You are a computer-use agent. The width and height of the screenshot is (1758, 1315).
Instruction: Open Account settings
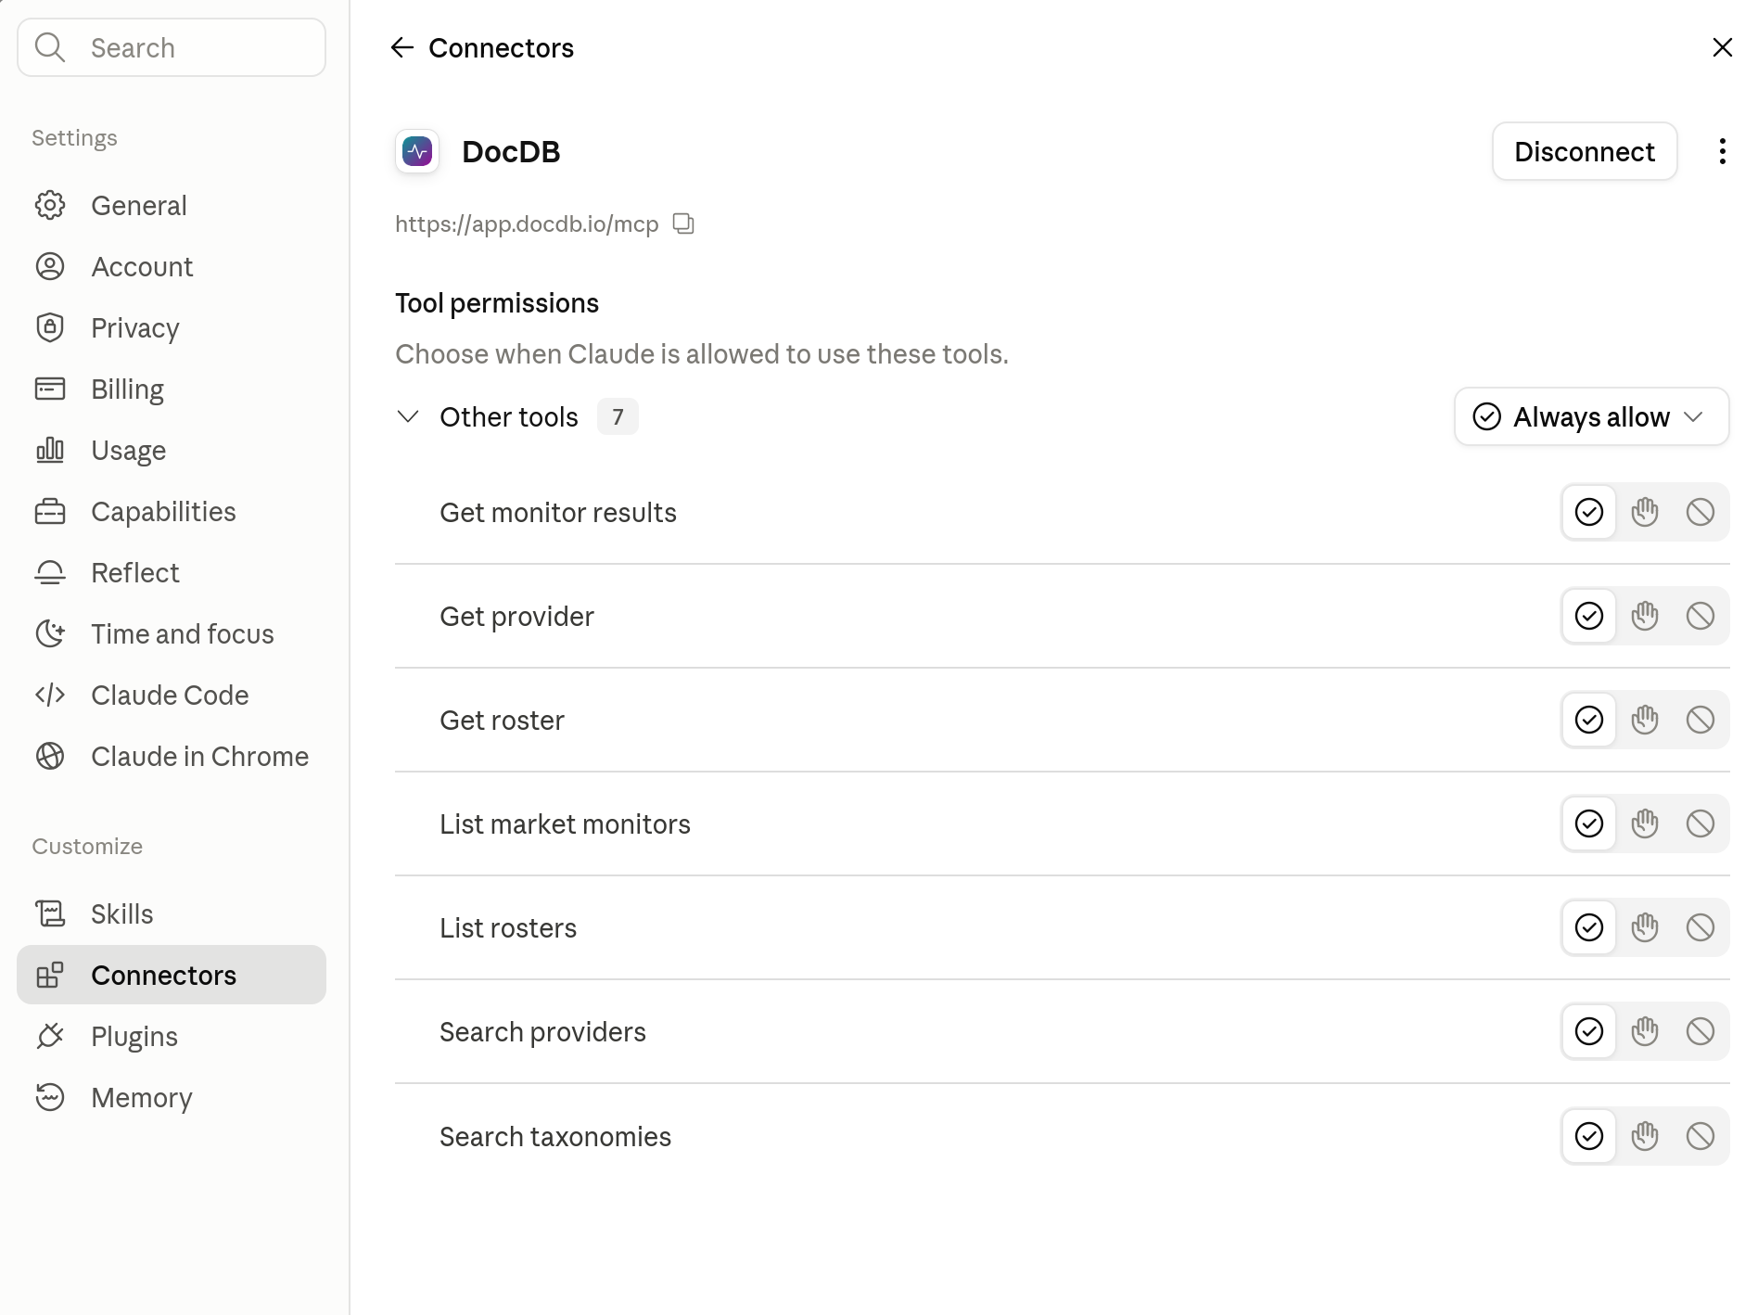[x=172, y=266]
